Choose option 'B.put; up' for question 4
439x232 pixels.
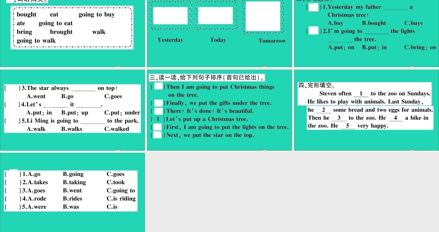click(75, 113)
